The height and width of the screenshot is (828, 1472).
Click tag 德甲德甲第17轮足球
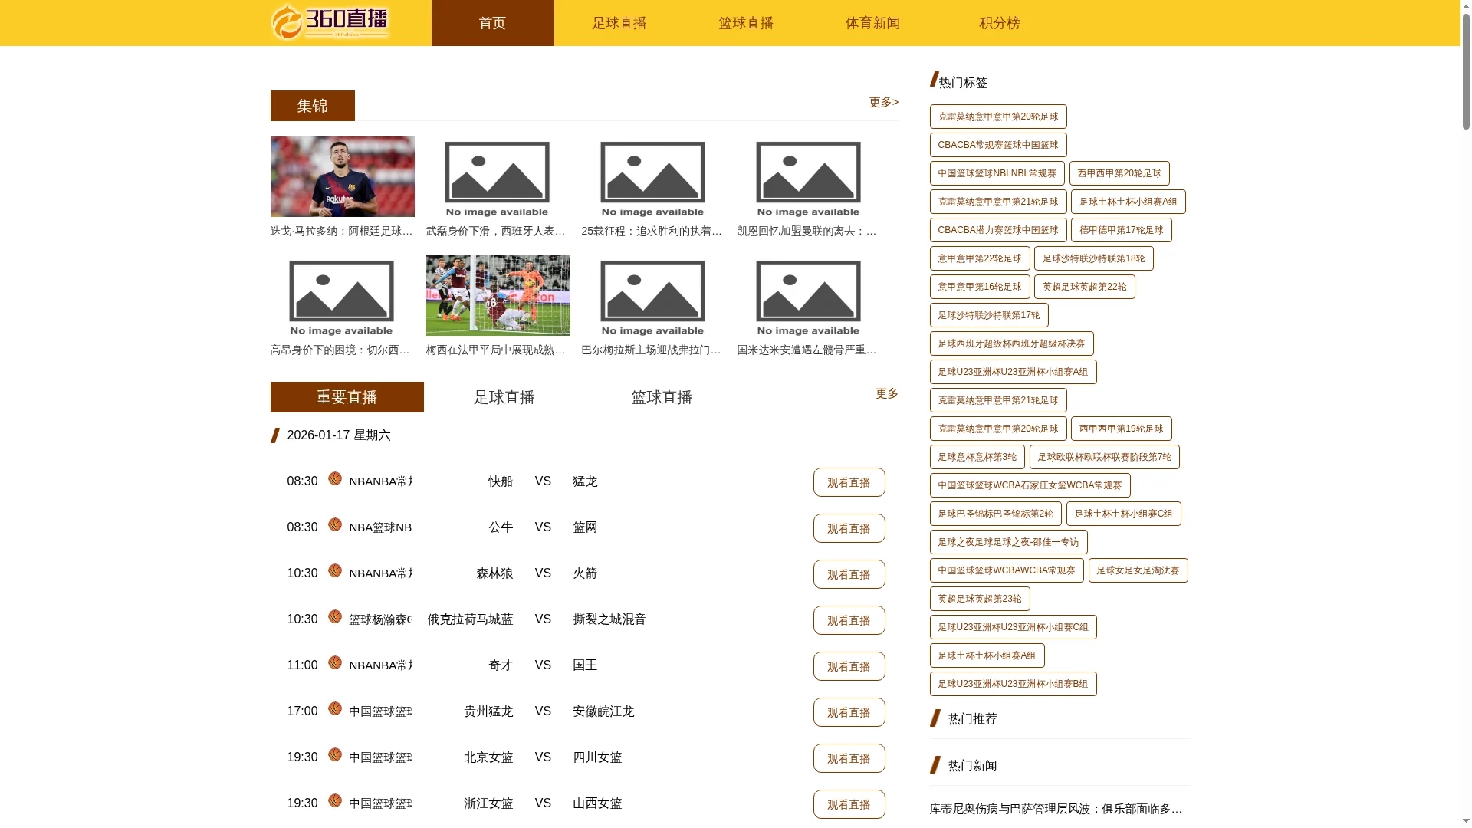[1121, 230]
